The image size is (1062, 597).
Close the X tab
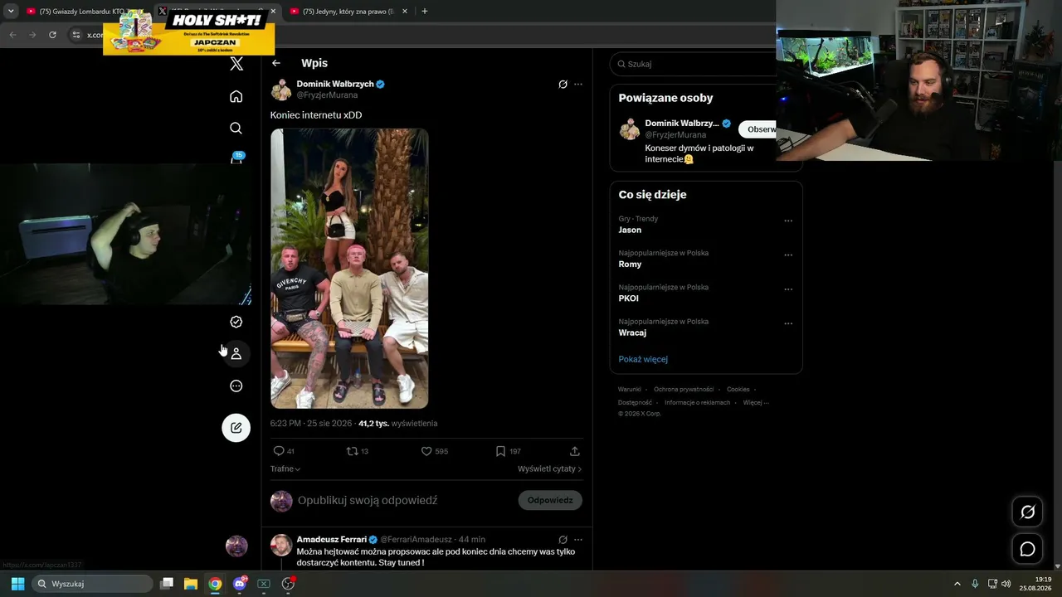273,12
